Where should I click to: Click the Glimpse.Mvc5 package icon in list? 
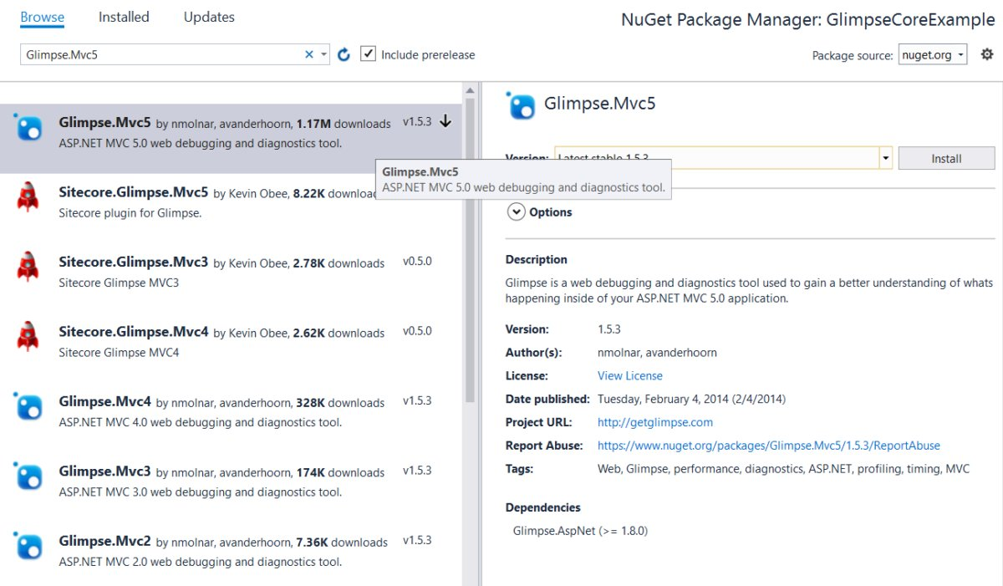click(x=28, y=128)
